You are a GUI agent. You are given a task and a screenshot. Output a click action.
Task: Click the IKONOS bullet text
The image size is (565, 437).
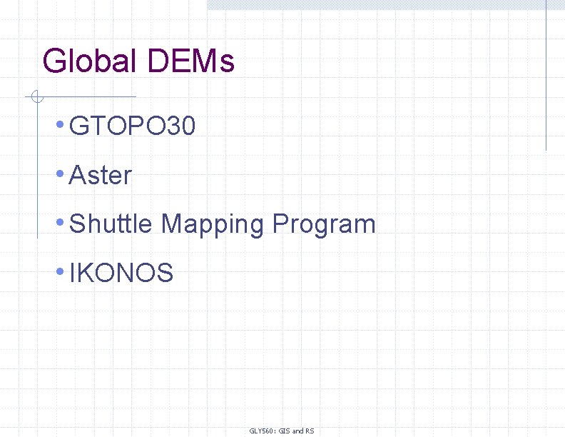[121, 272]
